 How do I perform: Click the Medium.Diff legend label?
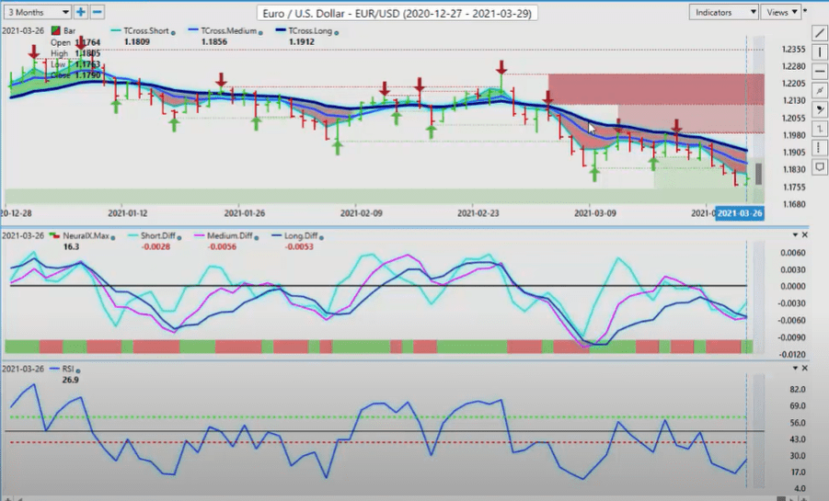[x=229, y=235]
